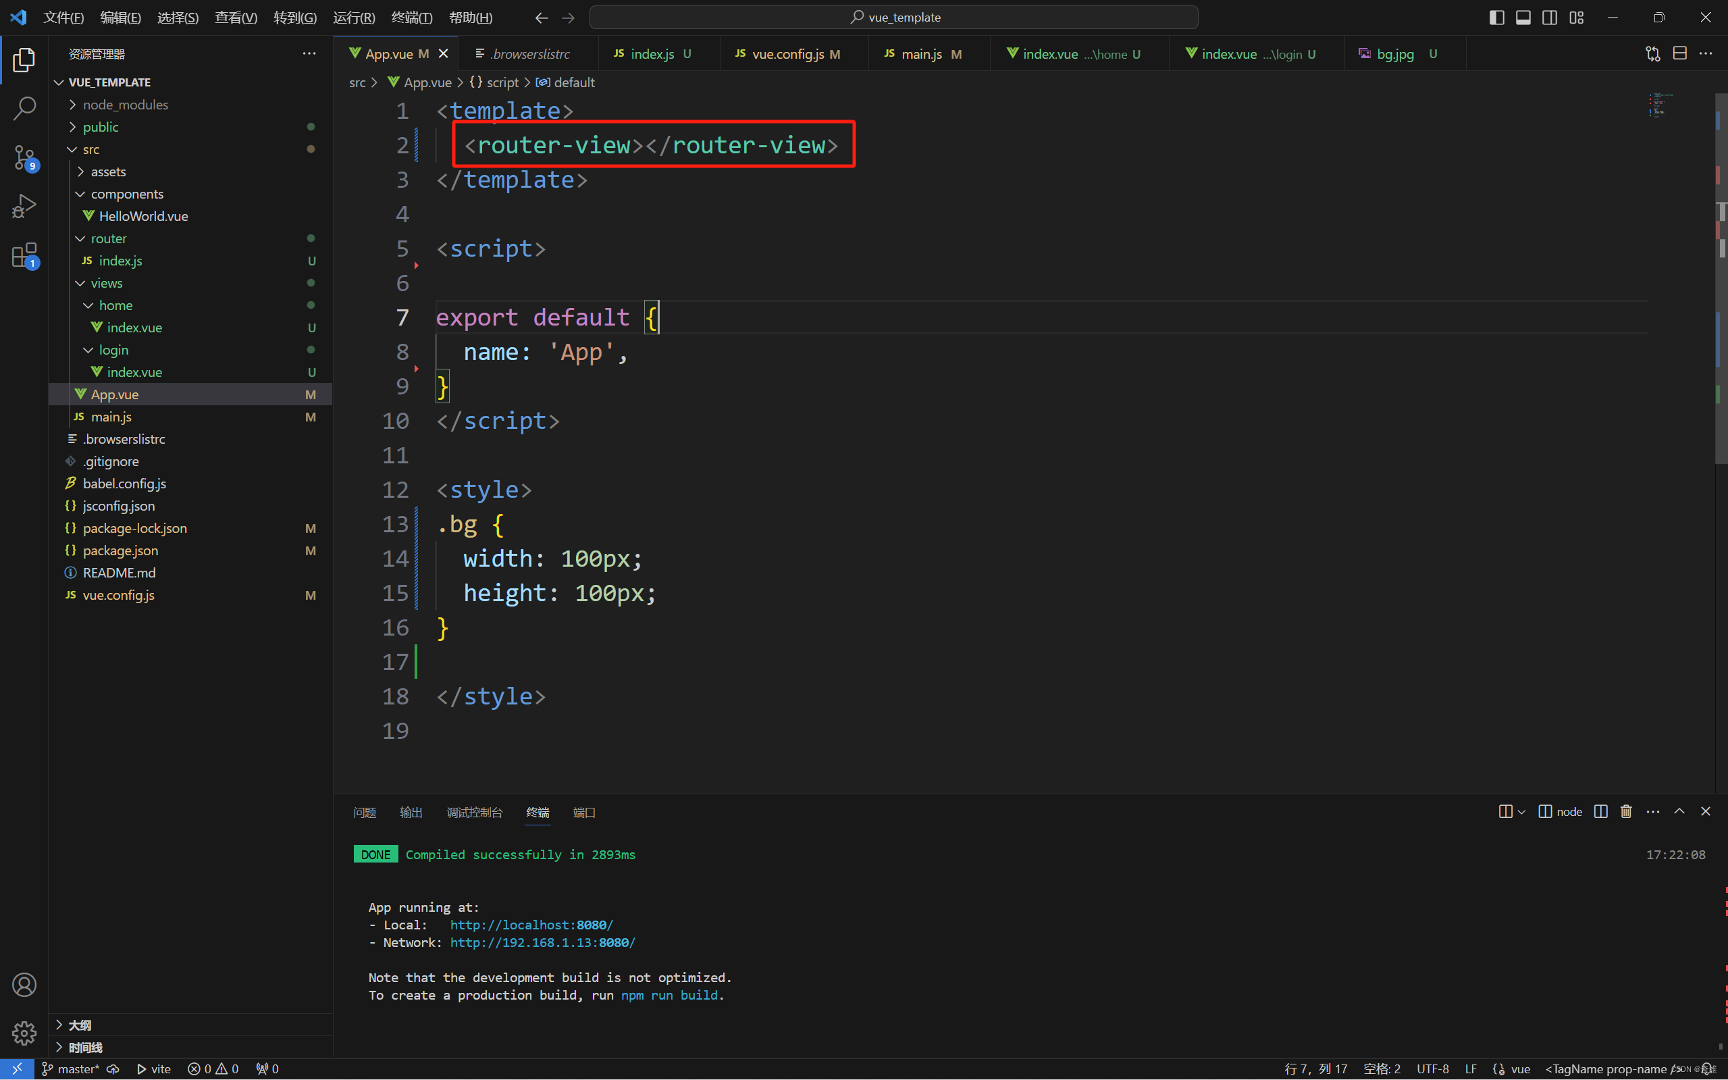
Task: Open Customize Layout icon
Action: click(1577, 17)
